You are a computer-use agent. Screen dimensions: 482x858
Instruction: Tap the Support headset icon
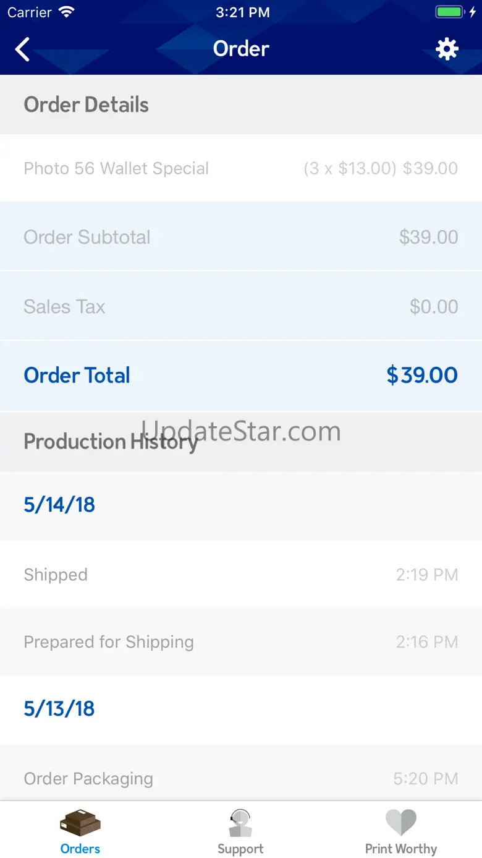pyautogui.click(x=240, y=823)
